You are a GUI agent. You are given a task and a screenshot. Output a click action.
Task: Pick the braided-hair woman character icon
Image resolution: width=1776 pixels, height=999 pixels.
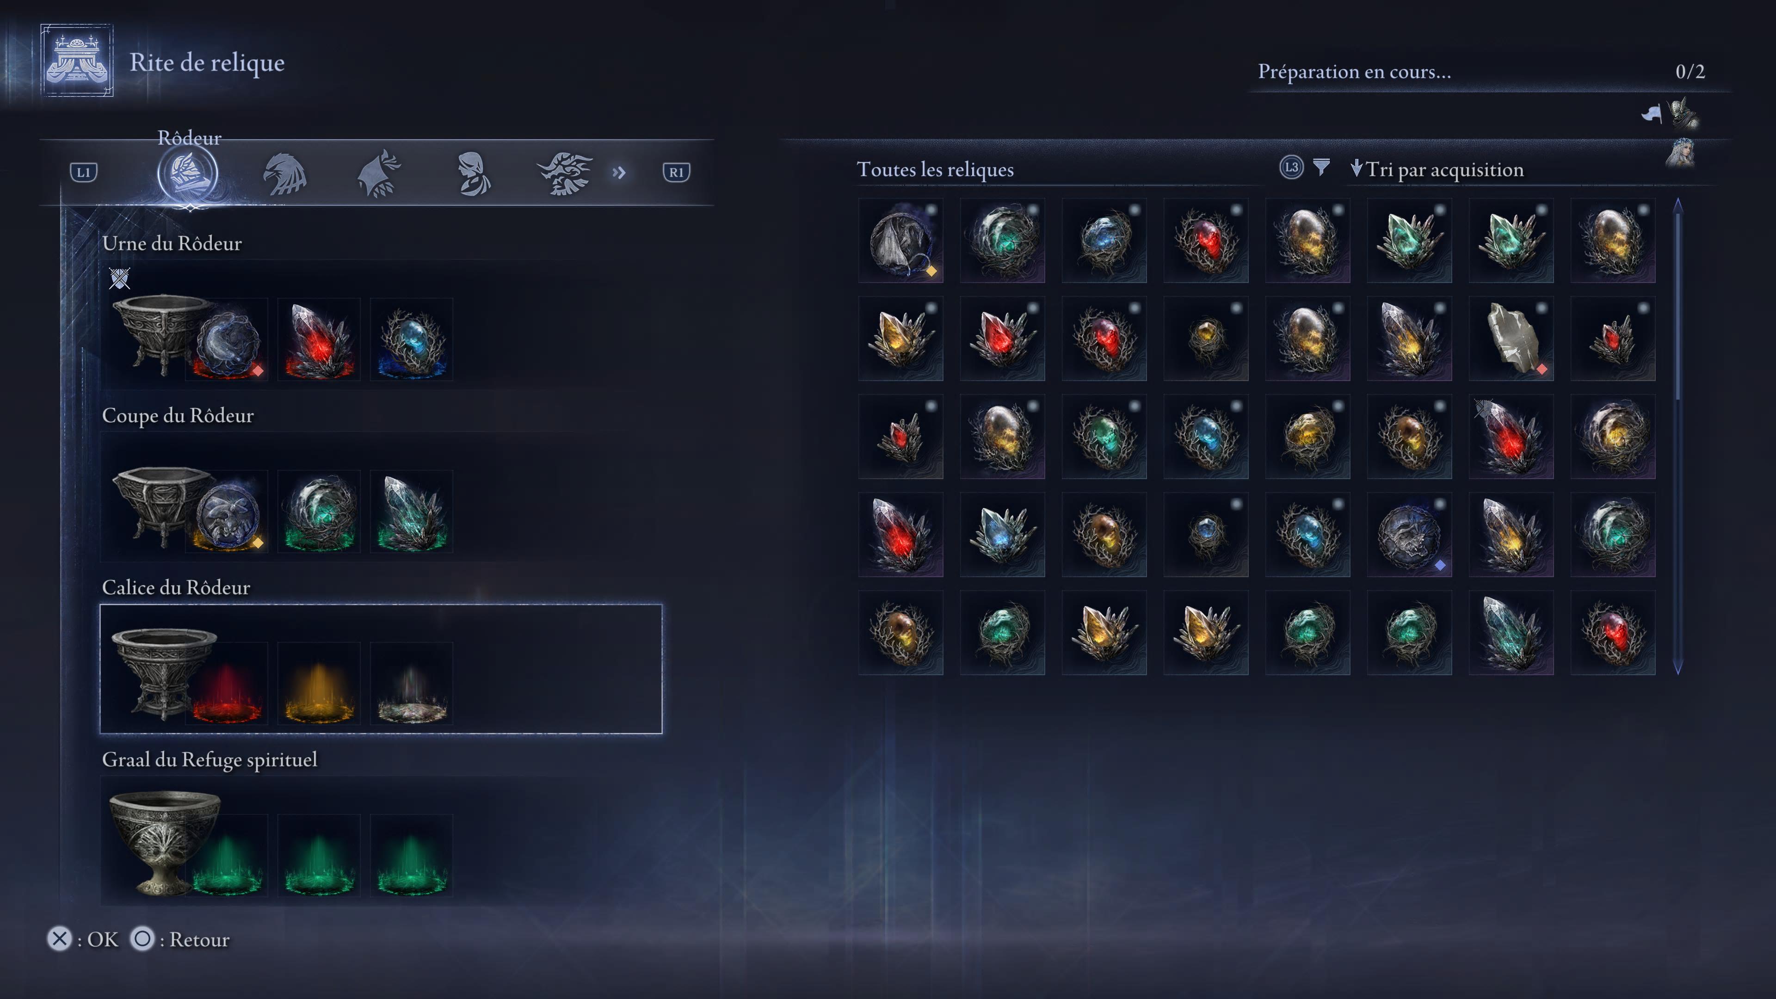coord(474,174)
